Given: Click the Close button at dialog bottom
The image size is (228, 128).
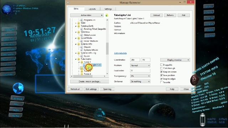Looking at the screenshot, I should click(186, 89).
